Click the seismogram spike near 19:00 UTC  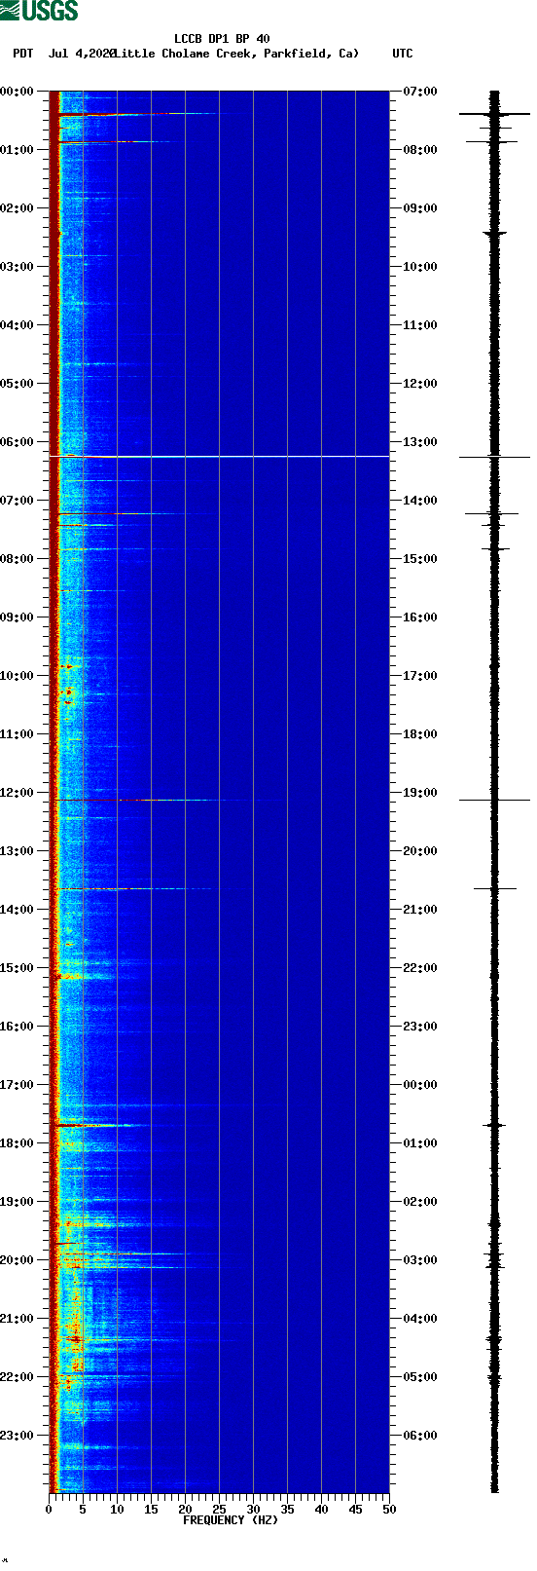point(494,800)
